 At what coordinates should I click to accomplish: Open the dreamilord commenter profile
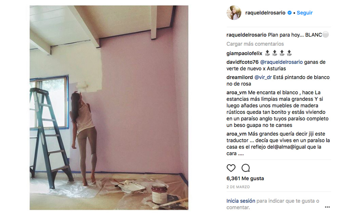pos(240,77)
